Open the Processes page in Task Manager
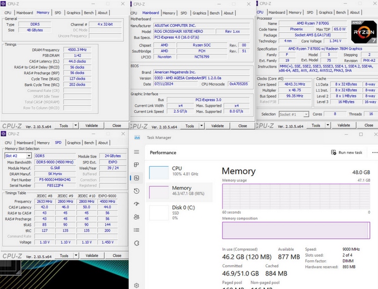This screenshot has height=289, width=378. click(137, 165)
